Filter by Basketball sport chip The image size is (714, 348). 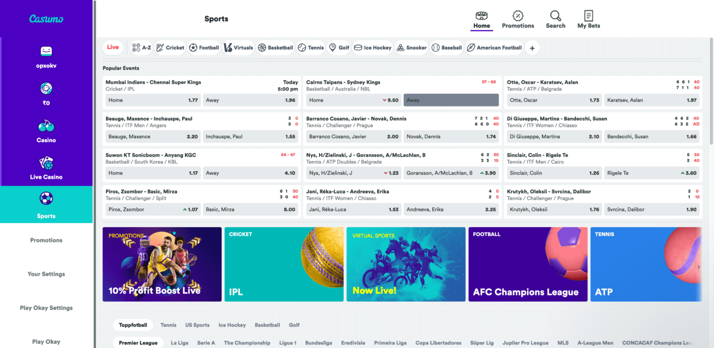(x=275, y=48)
